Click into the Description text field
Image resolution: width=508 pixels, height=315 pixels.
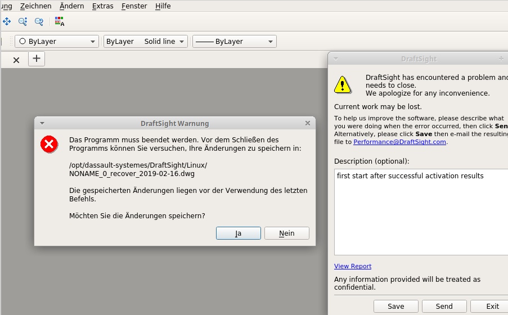[421, 212]
